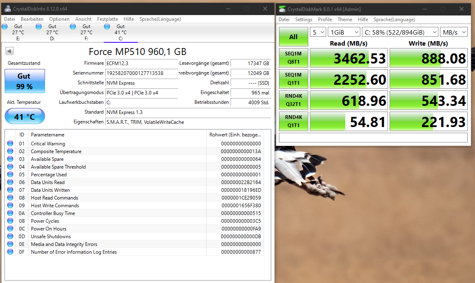This screenshot has height=283, width=475.
Task: Start RND4K Q32T1 benchmark
Action: tap(293, 100)
